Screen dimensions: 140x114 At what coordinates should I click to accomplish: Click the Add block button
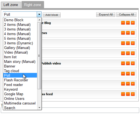pos(52,15)
